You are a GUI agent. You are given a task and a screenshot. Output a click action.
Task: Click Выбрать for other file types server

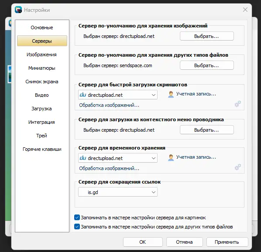pos(207,65)
